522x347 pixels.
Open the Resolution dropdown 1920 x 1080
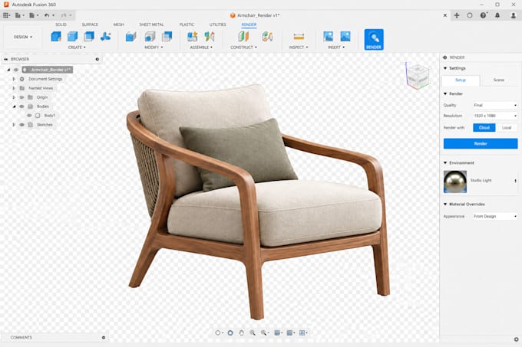pos(495,116)
